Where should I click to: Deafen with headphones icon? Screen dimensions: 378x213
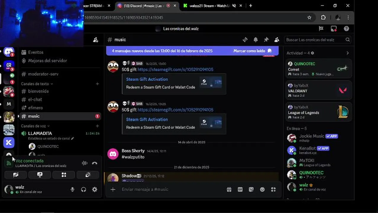[83, 190]
